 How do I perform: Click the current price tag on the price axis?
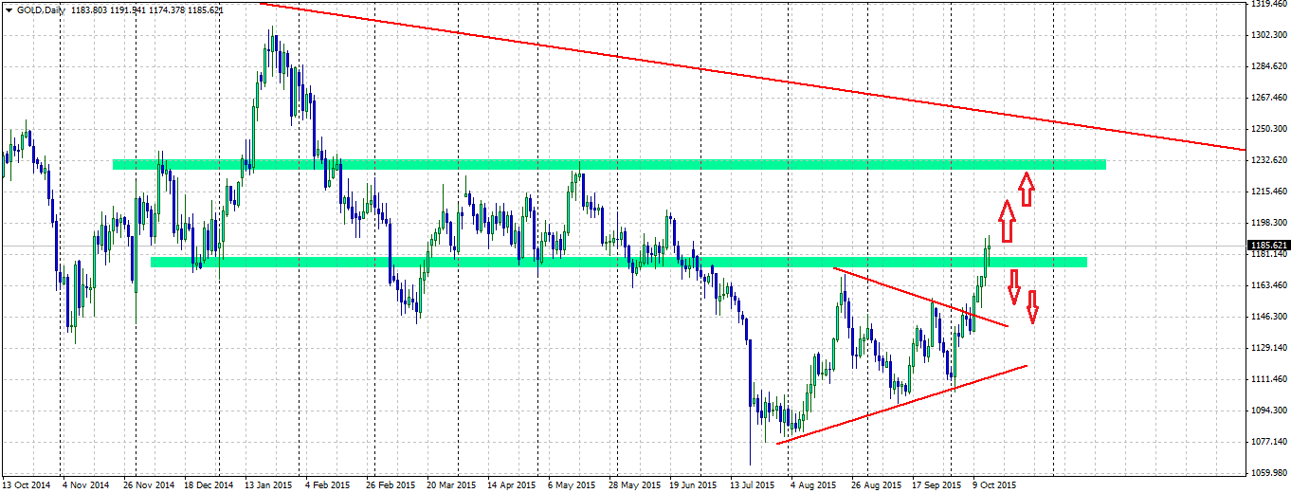[x=1269, y=246]
